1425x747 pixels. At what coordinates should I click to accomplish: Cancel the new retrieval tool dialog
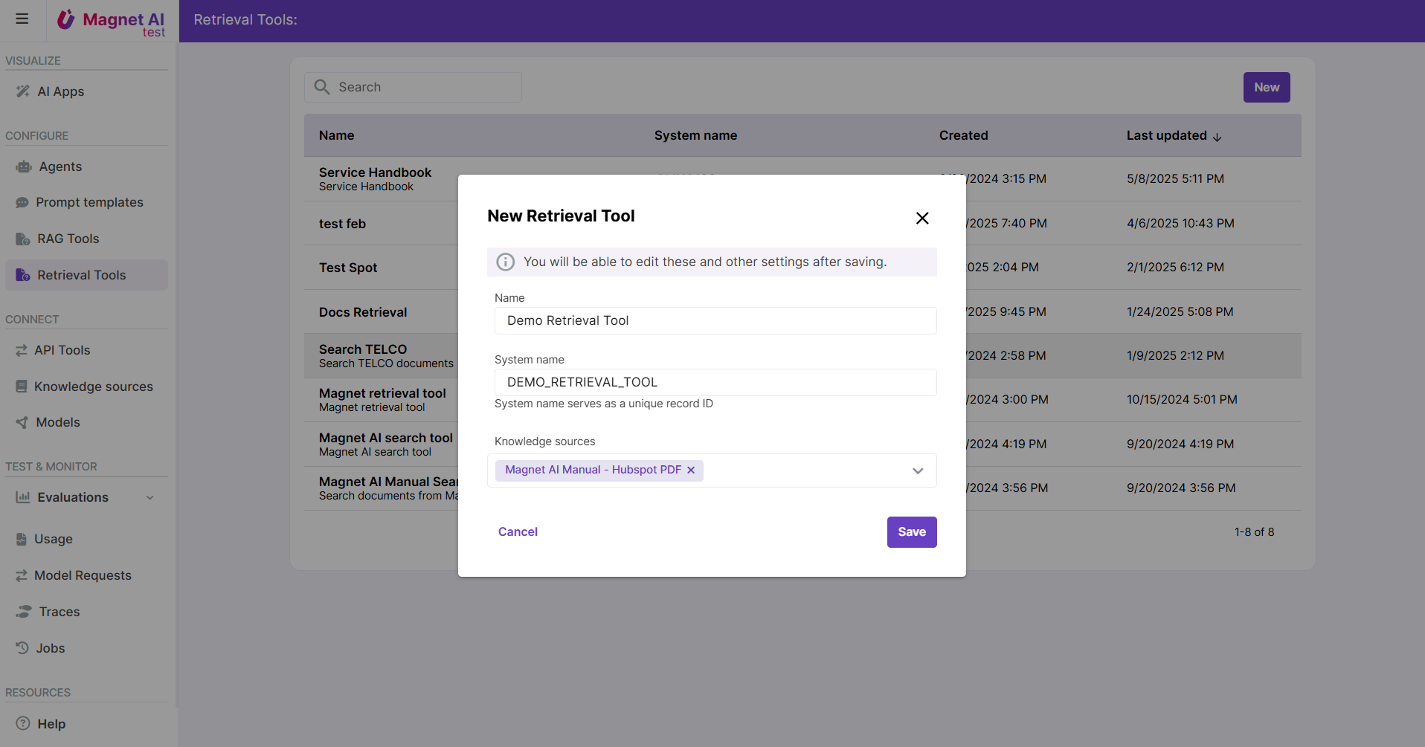[x=518, y=532]
